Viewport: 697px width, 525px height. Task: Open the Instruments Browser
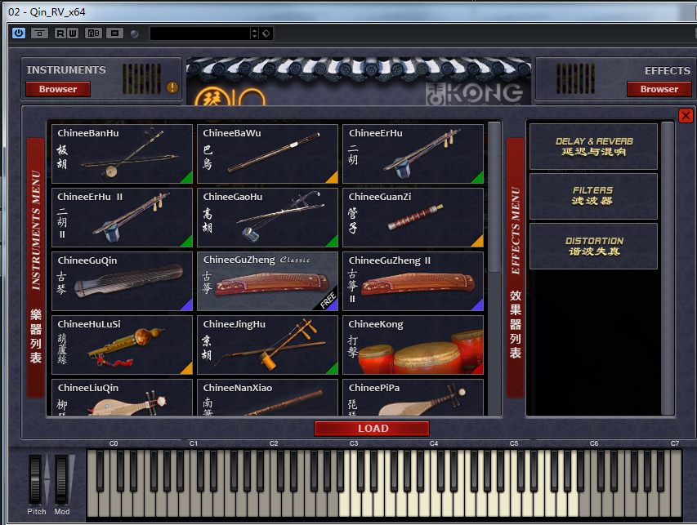coord(58,89)
